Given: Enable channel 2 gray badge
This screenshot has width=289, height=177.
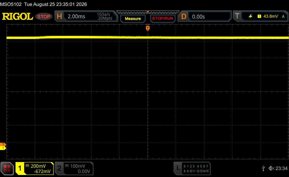Looking at the screenshot, I should (59, 168).
